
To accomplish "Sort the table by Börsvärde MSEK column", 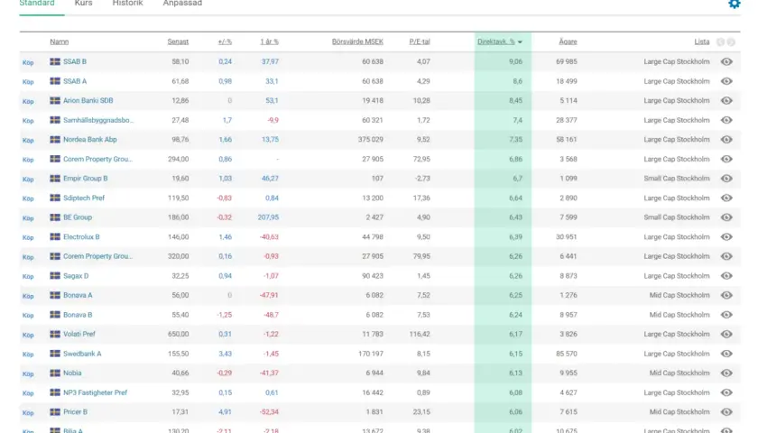I will pos(357,41).
